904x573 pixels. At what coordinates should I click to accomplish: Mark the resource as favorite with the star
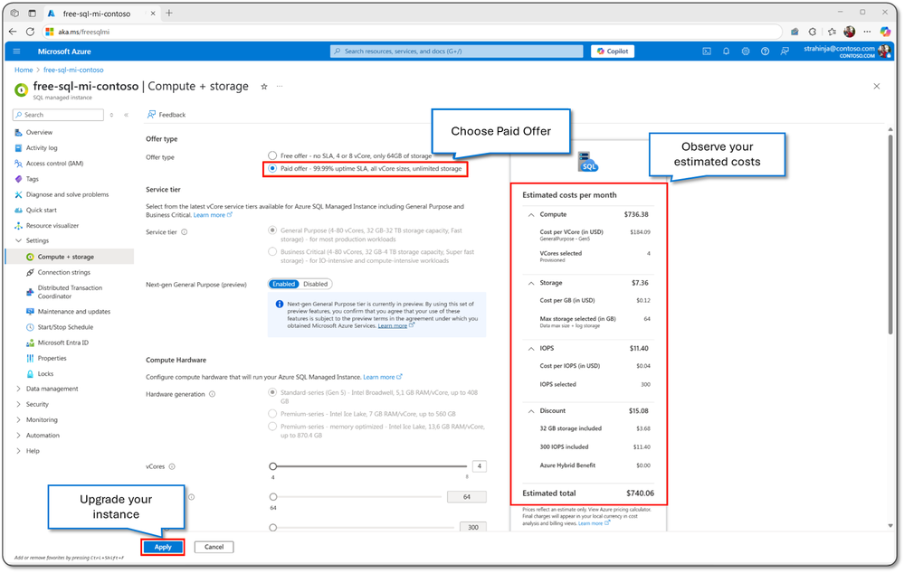coord(264,87)
